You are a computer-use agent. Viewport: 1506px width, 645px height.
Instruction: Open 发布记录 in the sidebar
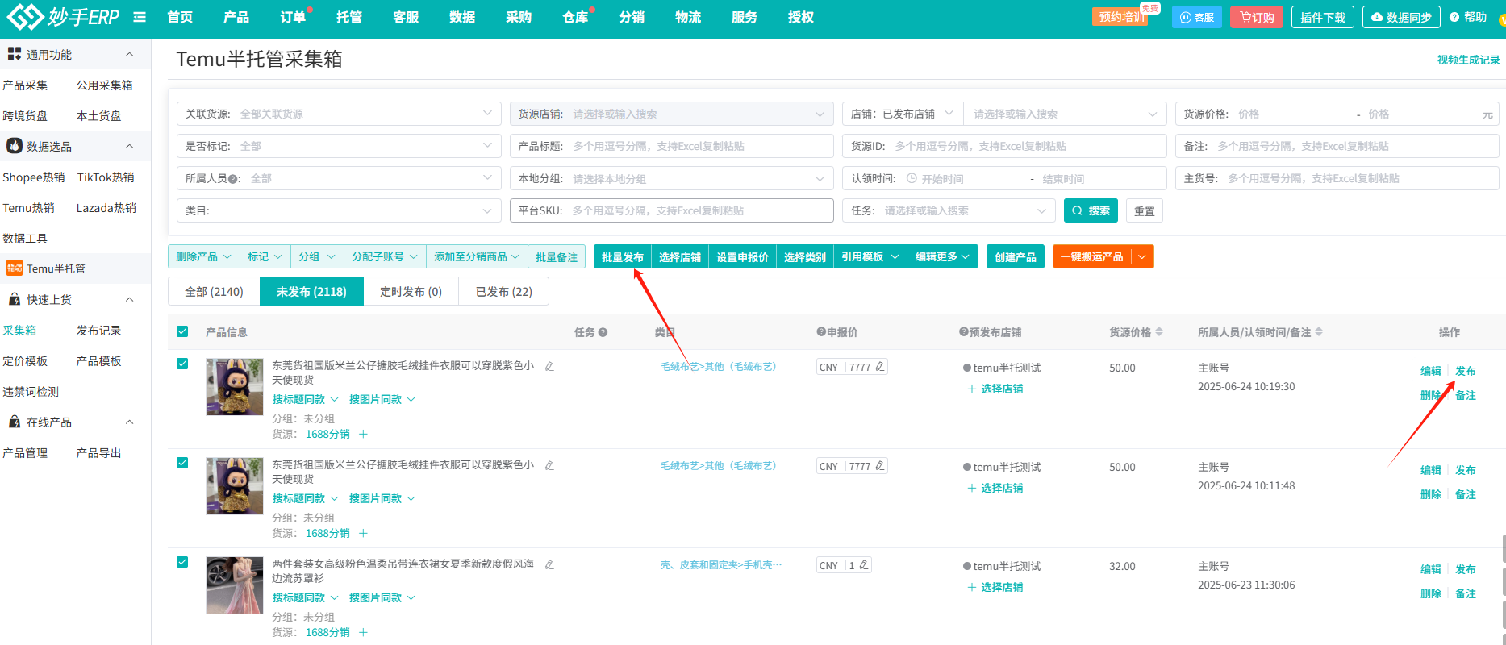(98, 330)
